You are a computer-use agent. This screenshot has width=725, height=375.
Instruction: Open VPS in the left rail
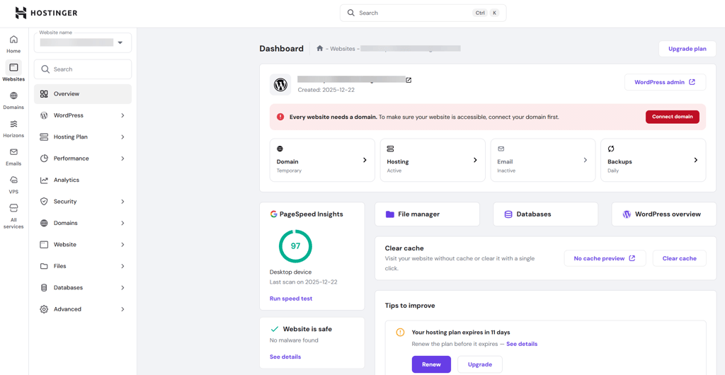(13, 185)
